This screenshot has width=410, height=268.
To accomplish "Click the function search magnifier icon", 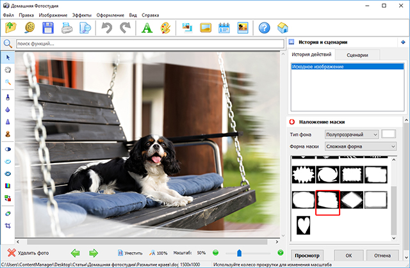I will (x=8, y=43).
